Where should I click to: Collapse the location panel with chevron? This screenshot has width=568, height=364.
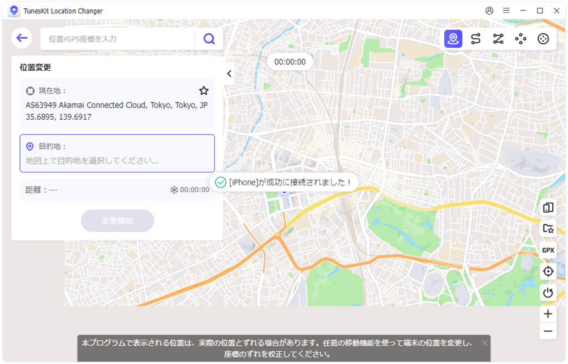(x=229, y=74)
